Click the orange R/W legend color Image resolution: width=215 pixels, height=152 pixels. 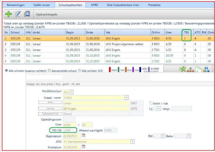point(126,70)
